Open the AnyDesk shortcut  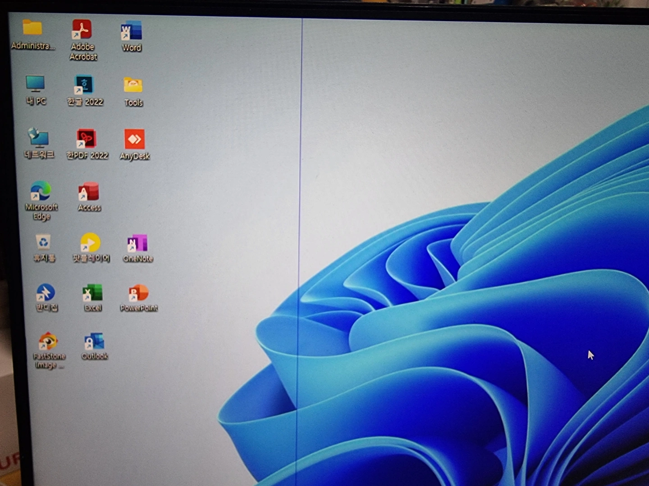pos(134,139)
